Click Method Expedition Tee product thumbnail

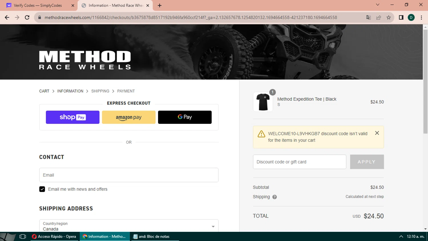pos(263,102)
